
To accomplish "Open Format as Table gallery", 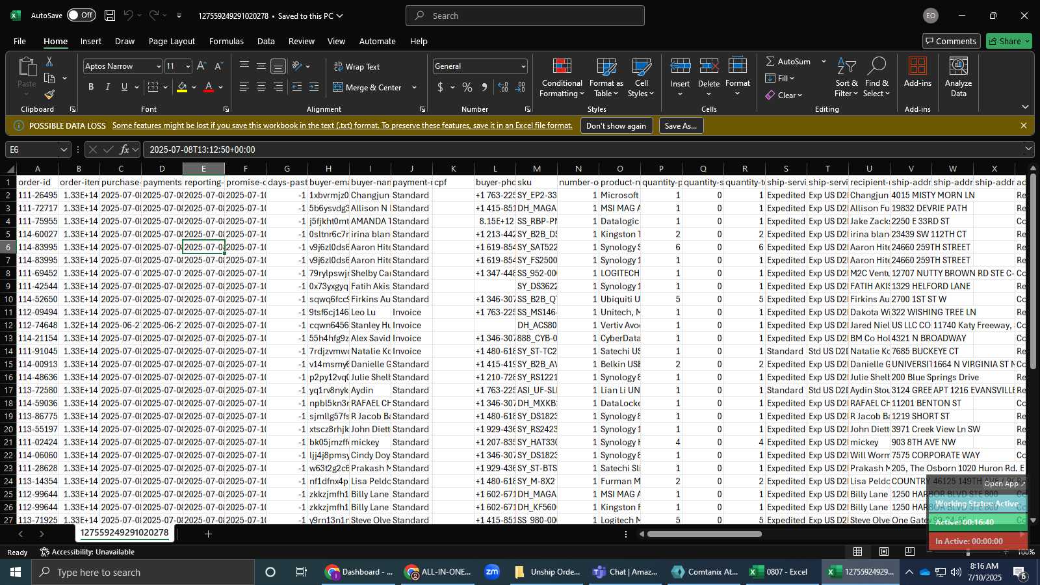I will tap(606, 78).
